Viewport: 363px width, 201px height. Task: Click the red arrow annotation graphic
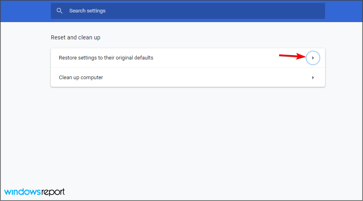pos(292,56)
